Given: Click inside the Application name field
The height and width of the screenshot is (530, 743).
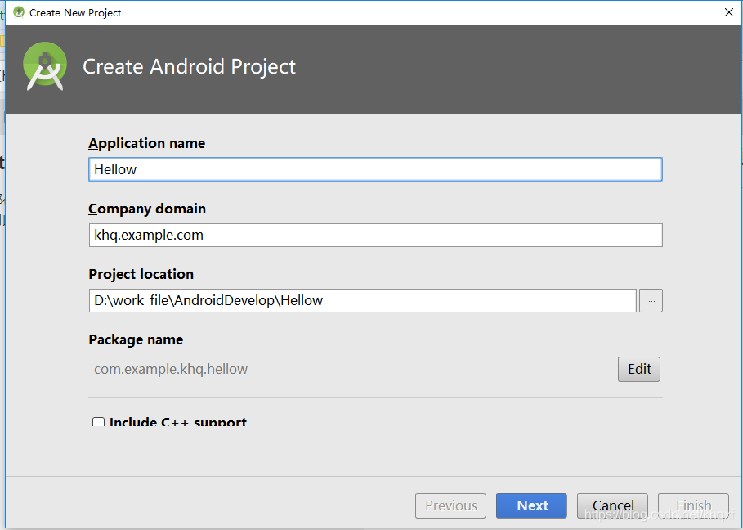Looking at the screenshot, I should (x=375, y=169).
